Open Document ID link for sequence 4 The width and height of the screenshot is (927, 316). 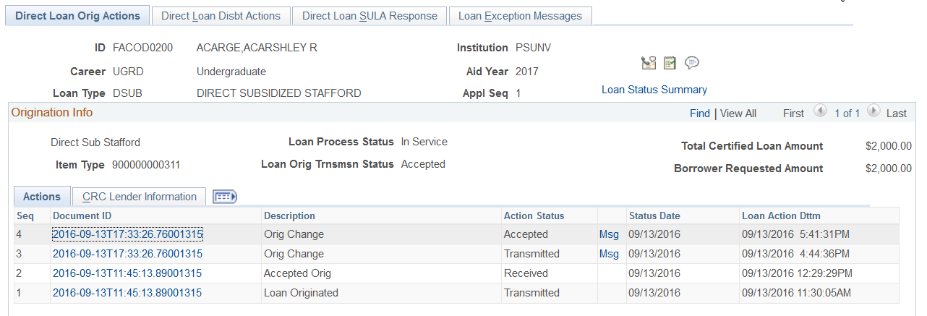click(127, 234)
